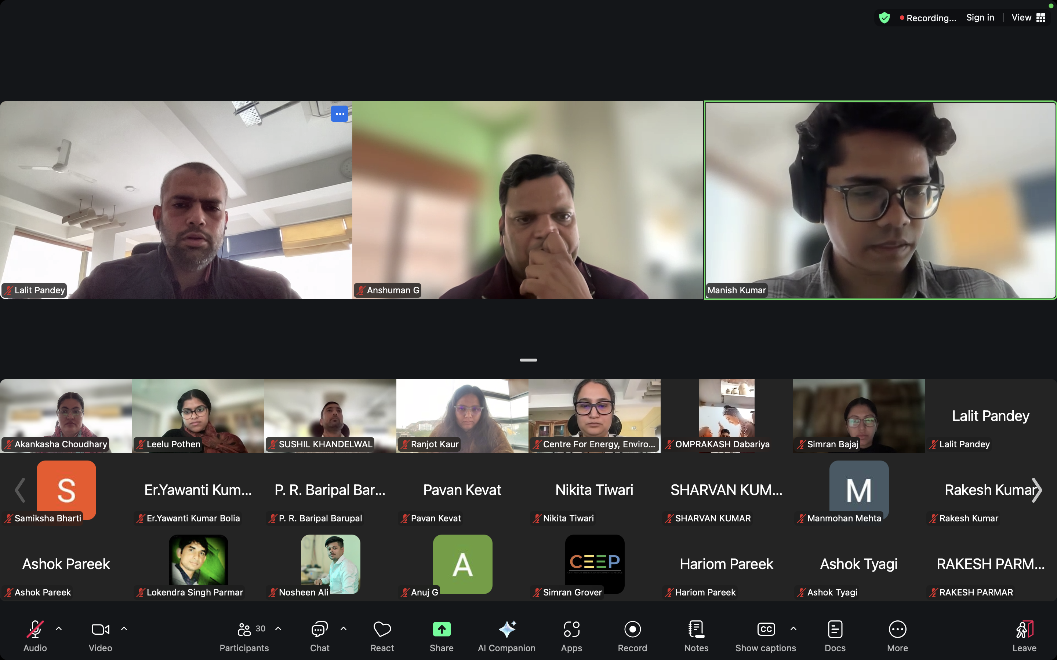Expand the video settings arrow
Image resolution: width=1057 pixels, height=660 pixels.
click(124, 628)
